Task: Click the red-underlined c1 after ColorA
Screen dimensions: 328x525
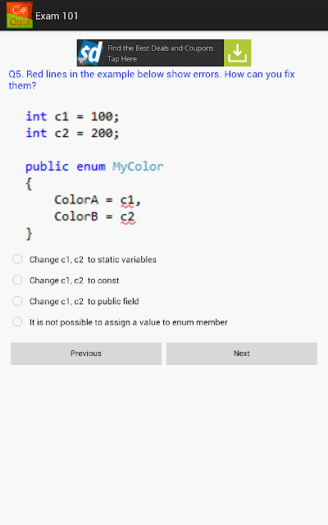Action: 127,200
